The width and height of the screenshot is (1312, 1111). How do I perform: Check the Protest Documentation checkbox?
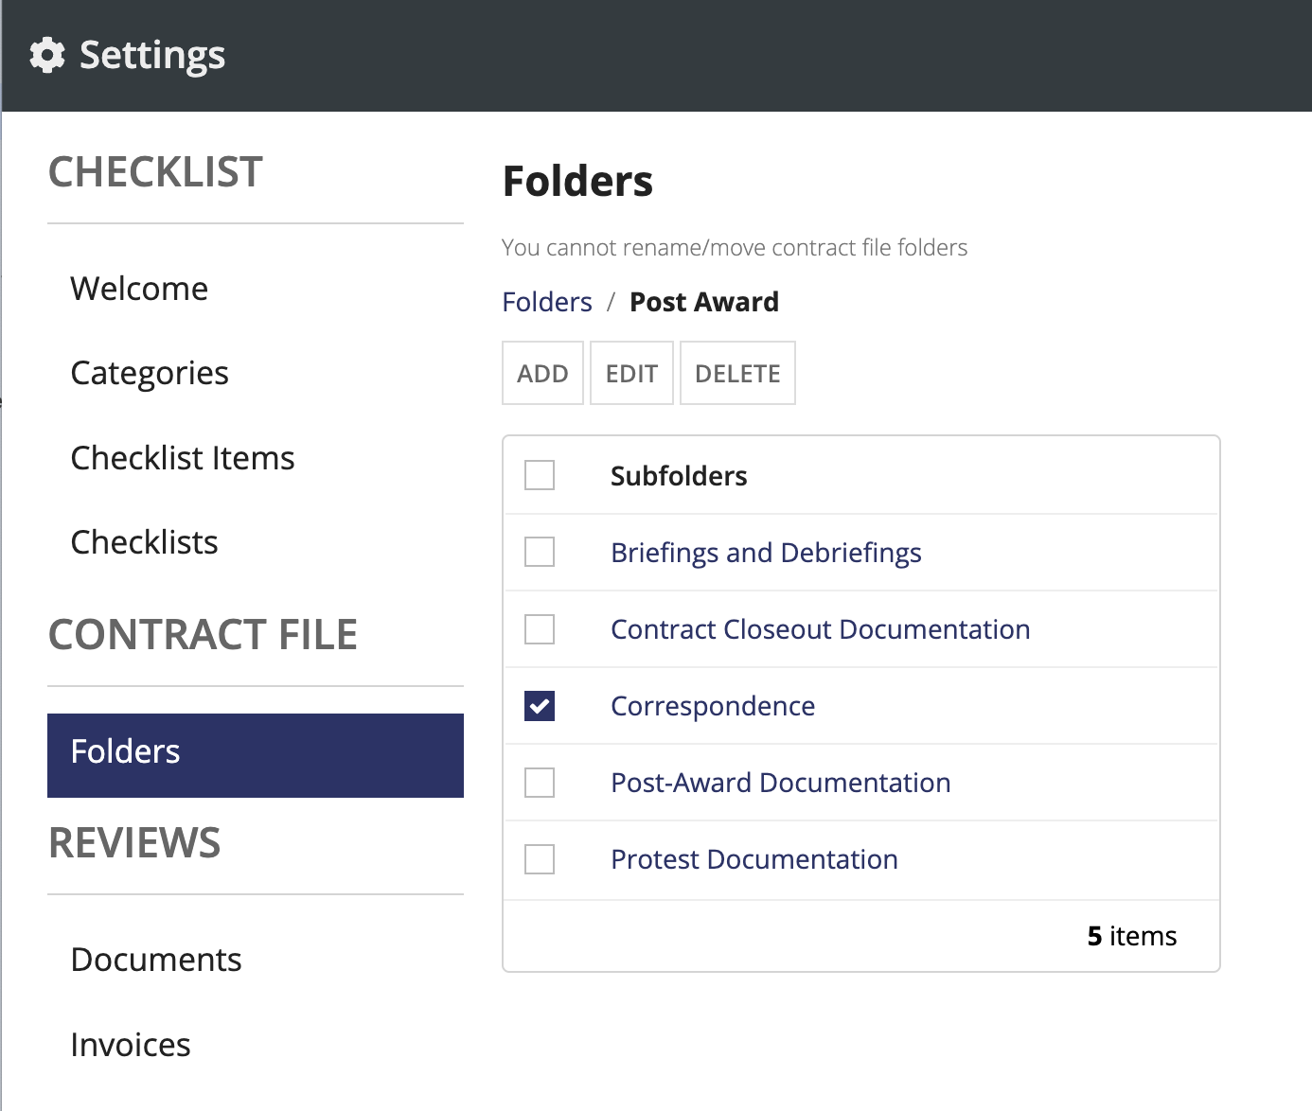(540, 859)
